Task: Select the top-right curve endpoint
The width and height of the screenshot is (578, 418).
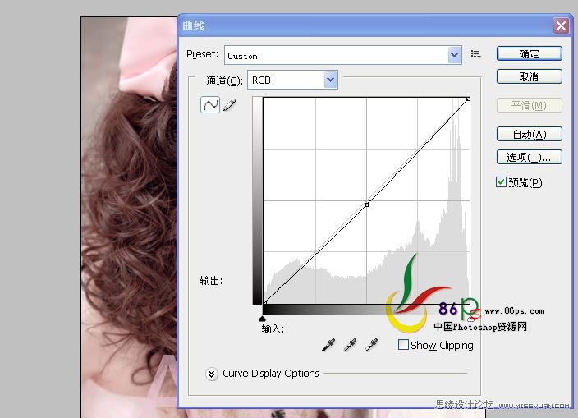Action: click(468, 99)
